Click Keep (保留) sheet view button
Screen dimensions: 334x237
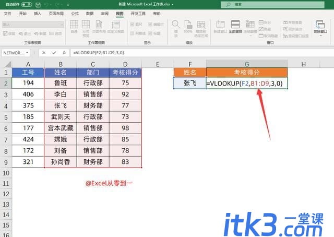click(x=9, y=33)
